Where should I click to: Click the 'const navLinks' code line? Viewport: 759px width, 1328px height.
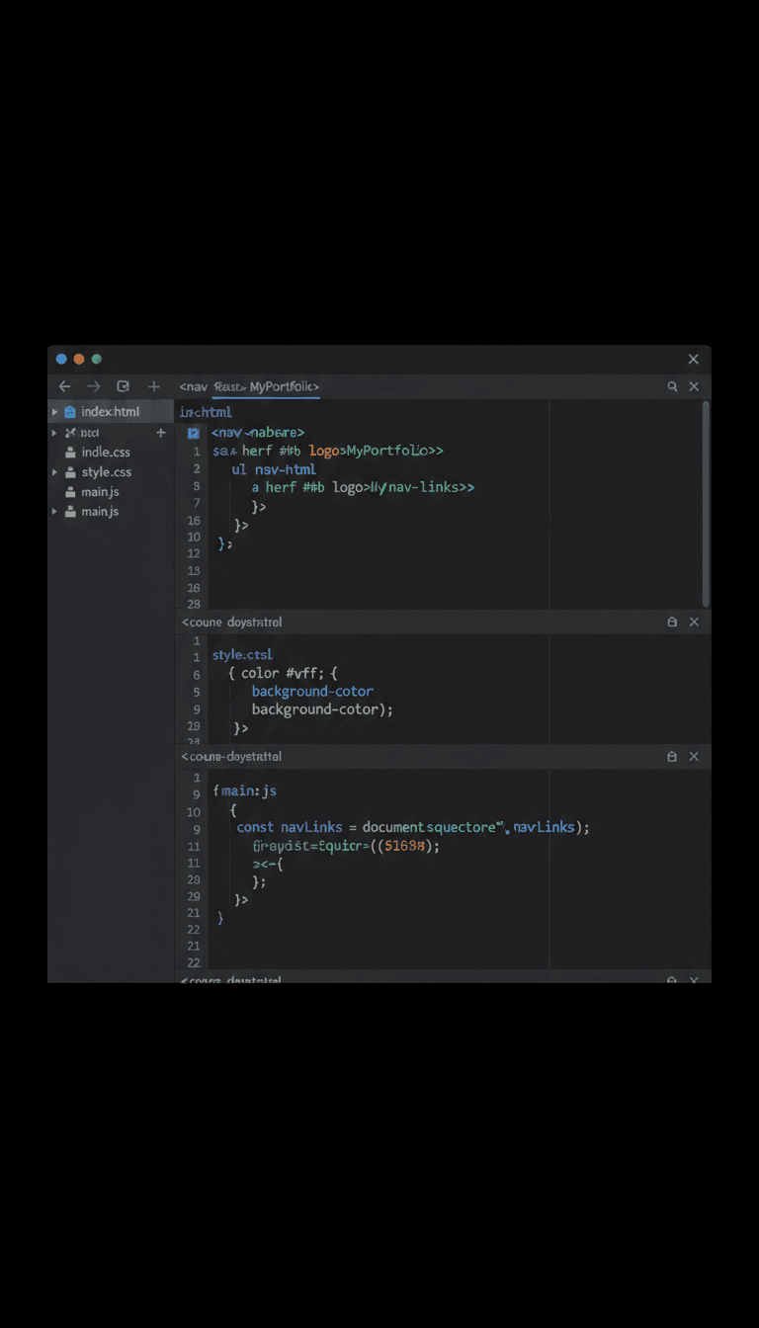[x=413, y=827]
